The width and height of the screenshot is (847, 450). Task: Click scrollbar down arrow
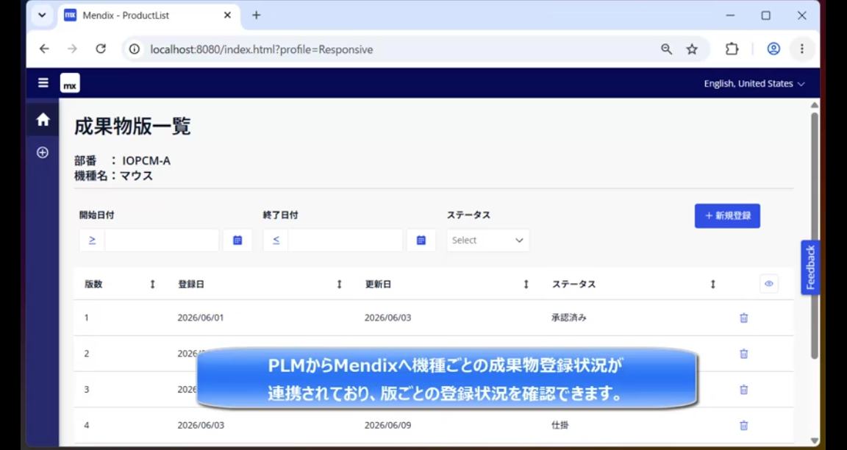(815, 441)
